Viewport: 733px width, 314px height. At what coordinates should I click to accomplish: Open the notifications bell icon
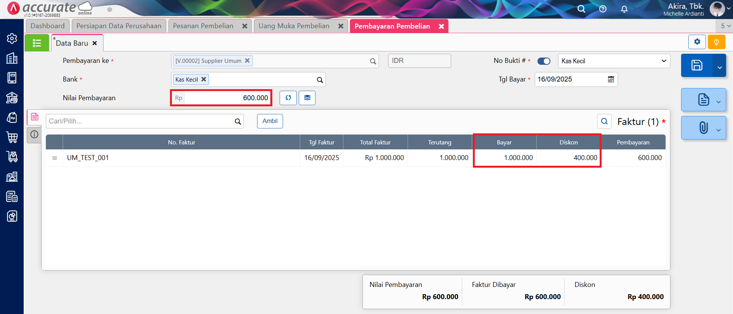click(x=624, y=9)
